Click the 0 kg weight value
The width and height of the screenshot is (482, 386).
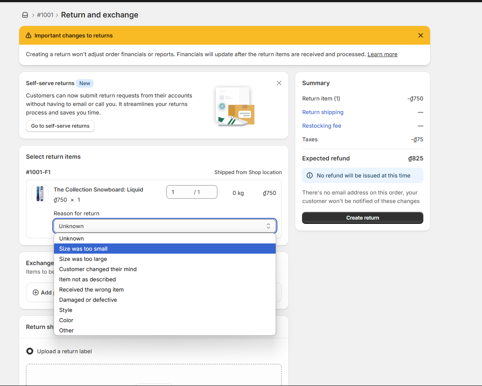(x=238, y=193)
